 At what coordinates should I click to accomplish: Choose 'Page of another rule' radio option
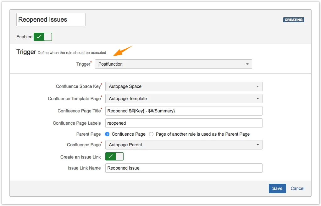pos(152,134)
